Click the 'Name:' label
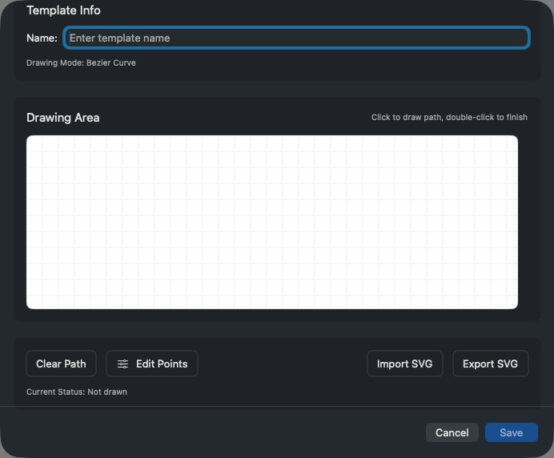The height and width of the screenshot is (458, 554). point(42,38)
